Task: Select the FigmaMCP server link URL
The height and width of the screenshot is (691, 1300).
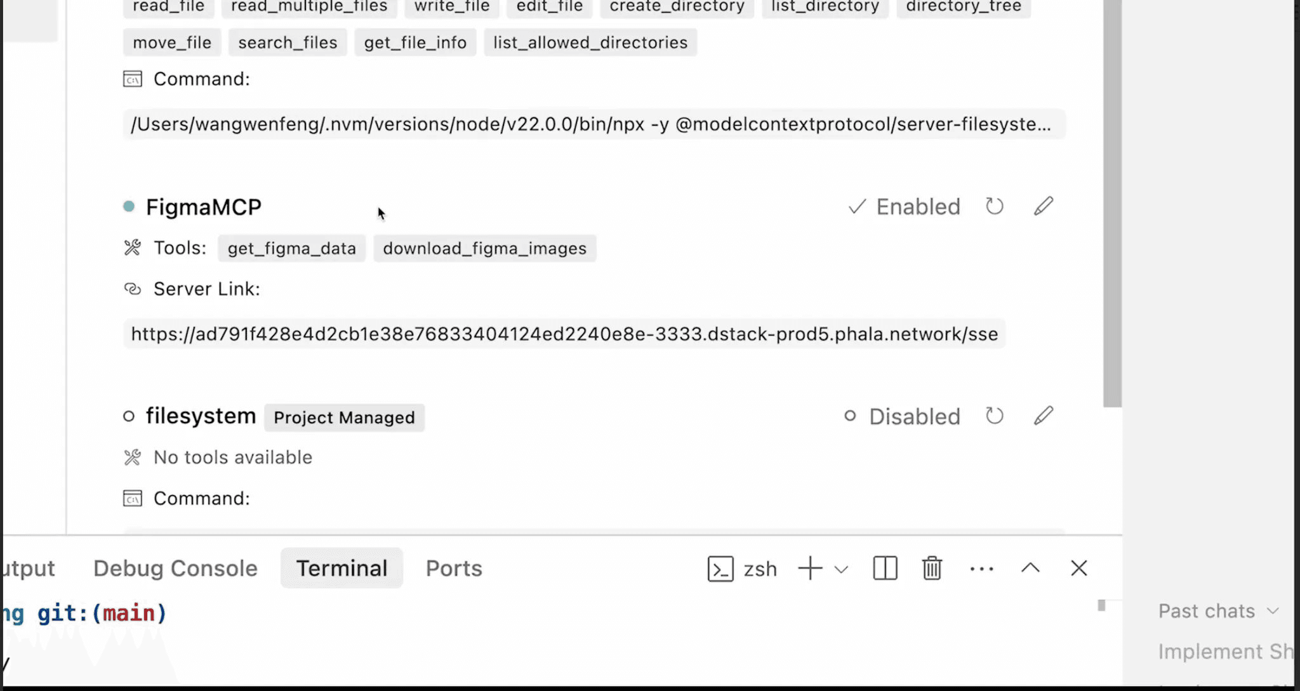Action: point(564,334)
